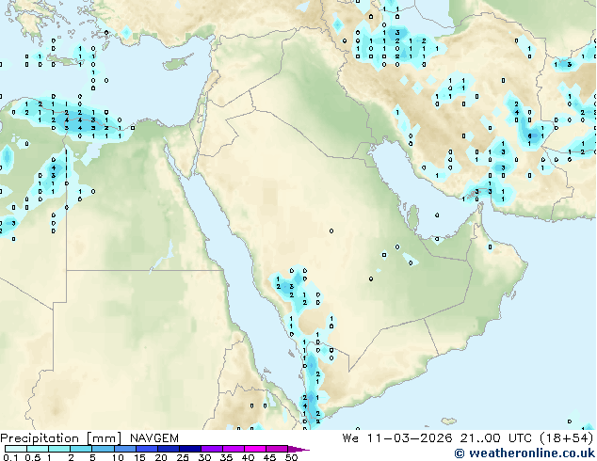Click the '(18+54)' forecast offset text
This screenshot has height=461, width=597.
(x=567, y=438)
